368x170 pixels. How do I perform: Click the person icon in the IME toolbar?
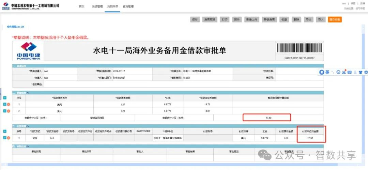(355, 72)
